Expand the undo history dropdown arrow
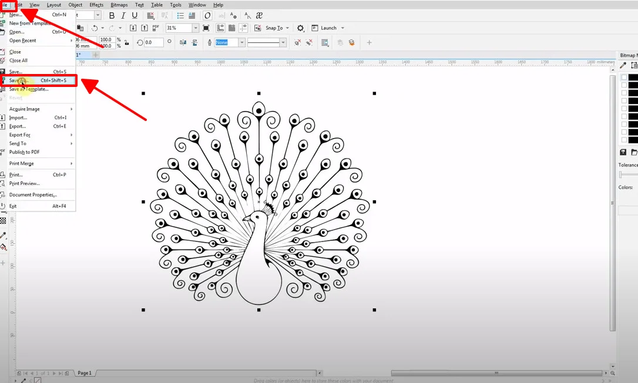 [102, 28]
